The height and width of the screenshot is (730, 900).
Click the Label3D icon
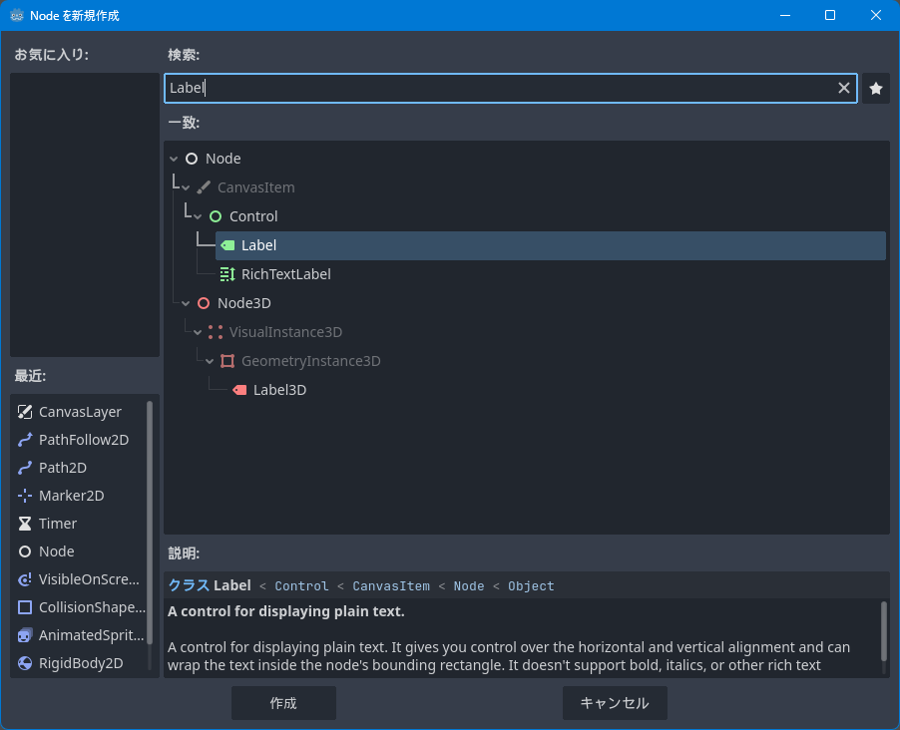point(238,390)
